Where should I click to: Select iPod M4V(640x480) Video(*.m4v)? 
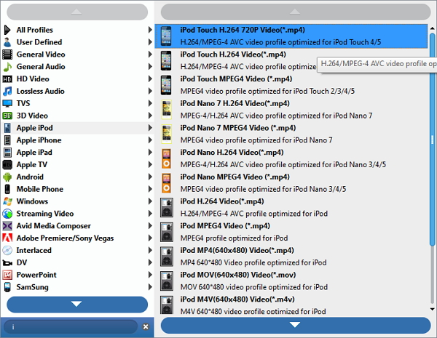pyautogui.click(x=291, y=305)
